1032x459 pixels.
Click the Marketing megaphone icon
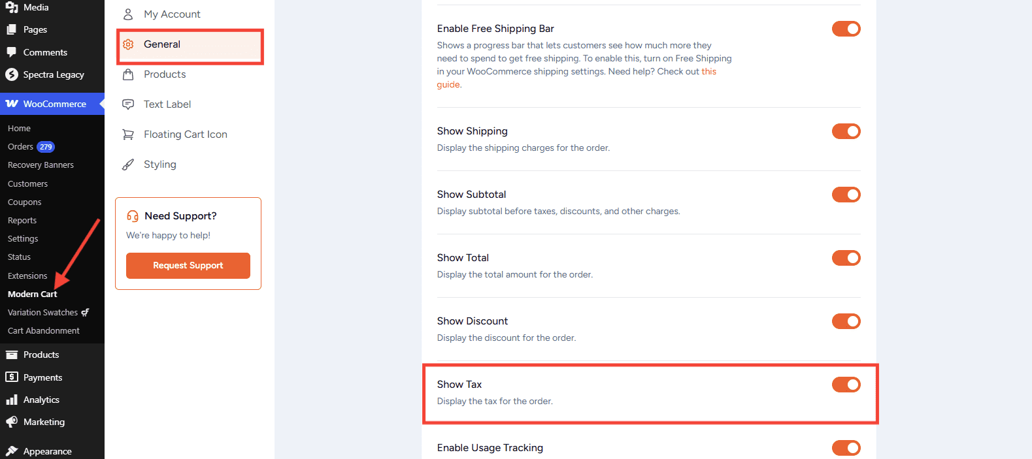point(12,422)
